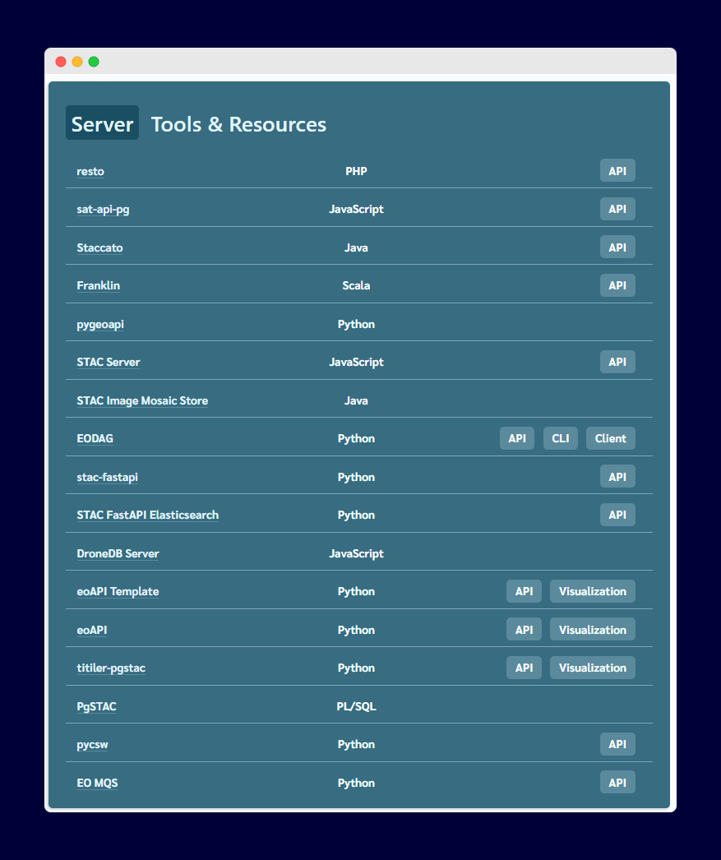
Task: Open the Franklin project link
Action: (98, 285)
